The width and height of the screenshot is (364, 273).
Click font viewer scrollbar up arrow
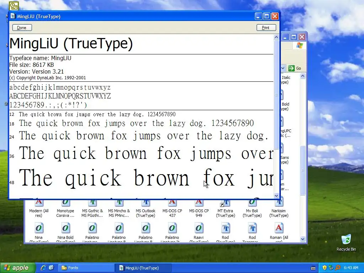click(x=276, y=37)
